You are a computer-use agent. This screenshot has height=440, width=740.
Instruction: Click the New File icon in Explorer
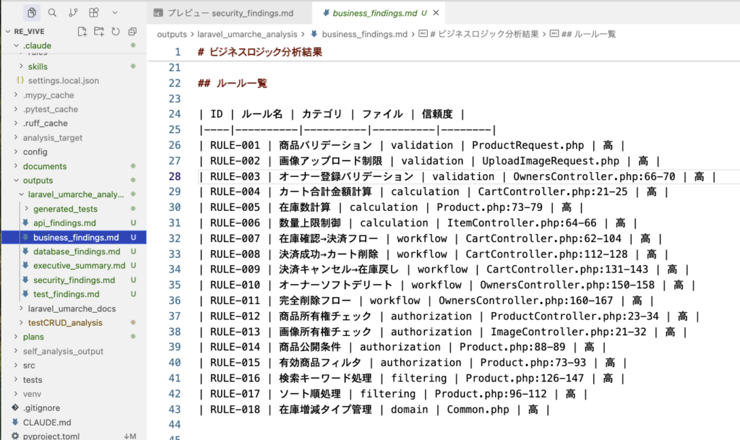tap(82, 32)
